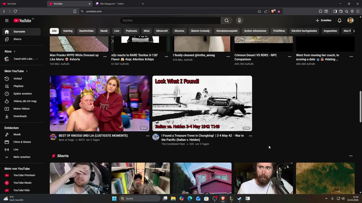The height and width of the screenshot is (203, 362).
Task: Open options for BEST OF KNOSSI video
Action: (148, 136)
